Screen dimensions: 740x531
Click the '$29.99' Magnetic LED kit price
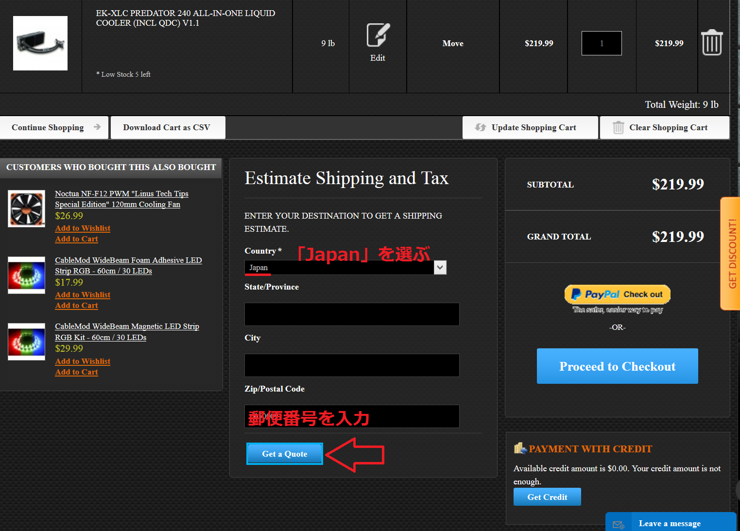pos(69,348)
